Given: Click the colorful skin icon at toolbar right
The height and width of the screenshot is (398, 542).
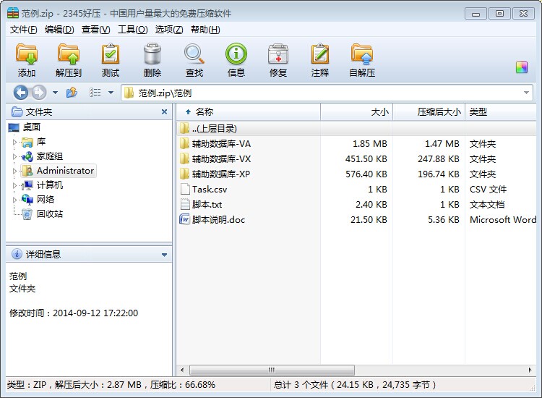Looking at the screenshot, I should tap(522, 67).
